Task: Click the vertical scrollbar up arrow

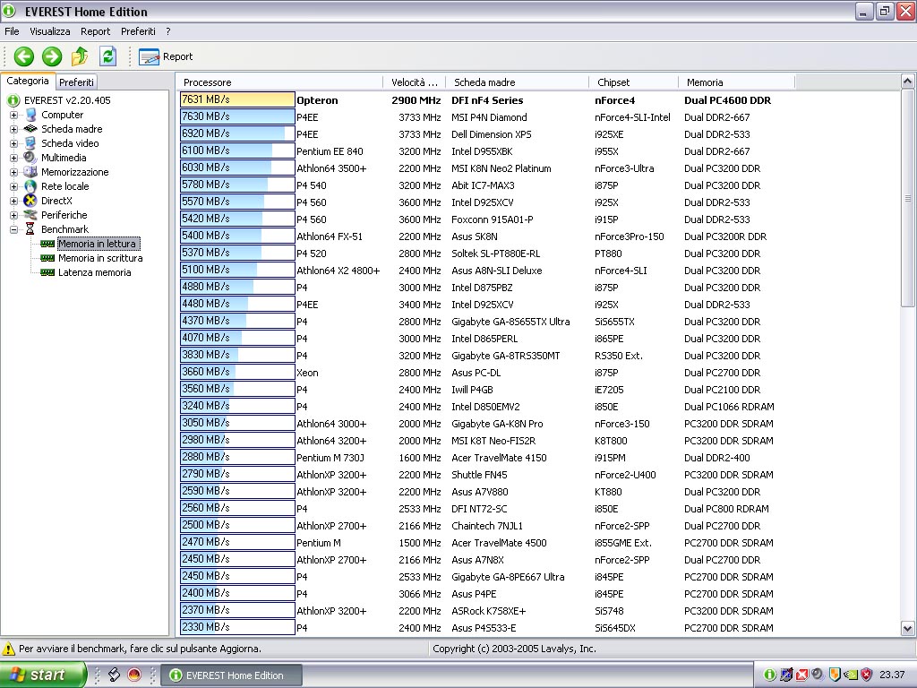Action: pos(907,81)
